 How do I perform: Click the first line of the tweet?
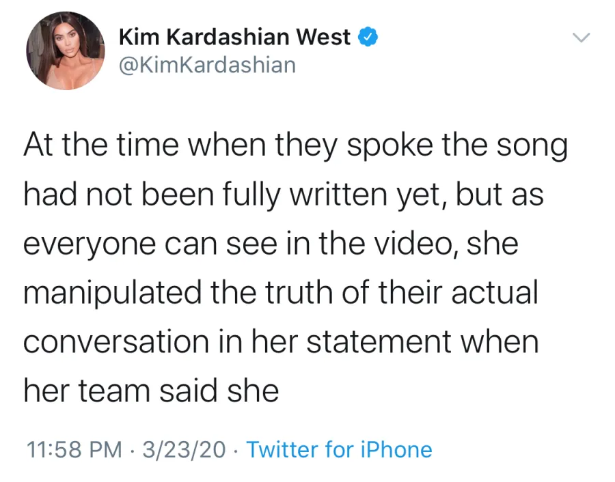point(294,144)
